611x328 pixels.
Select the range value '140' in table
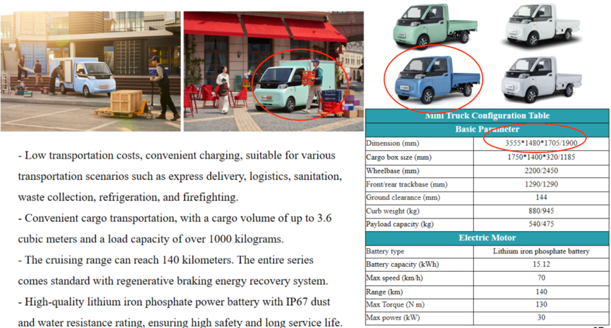[541, 292]
